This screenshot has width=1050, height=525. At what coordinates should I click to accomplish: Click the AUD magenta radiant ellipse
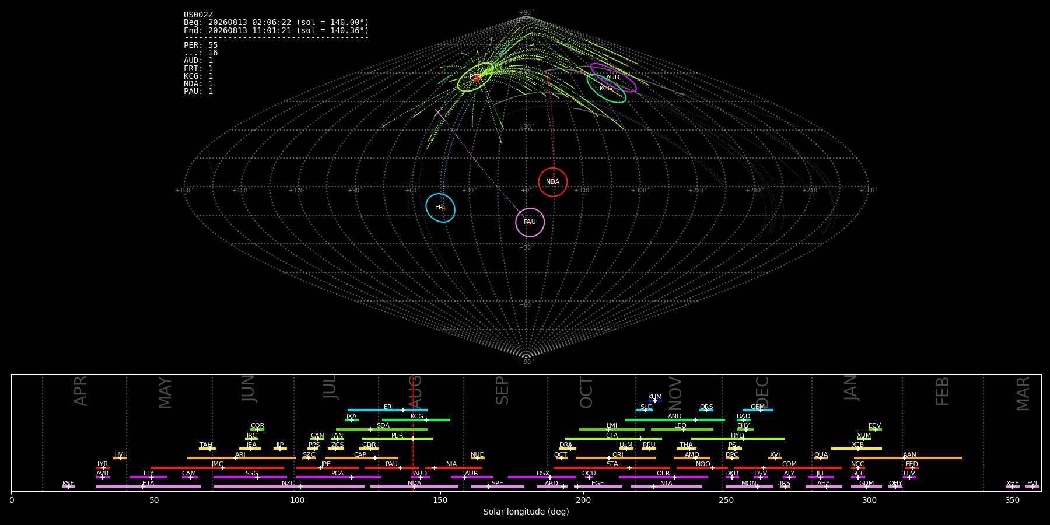pos(613,78)
